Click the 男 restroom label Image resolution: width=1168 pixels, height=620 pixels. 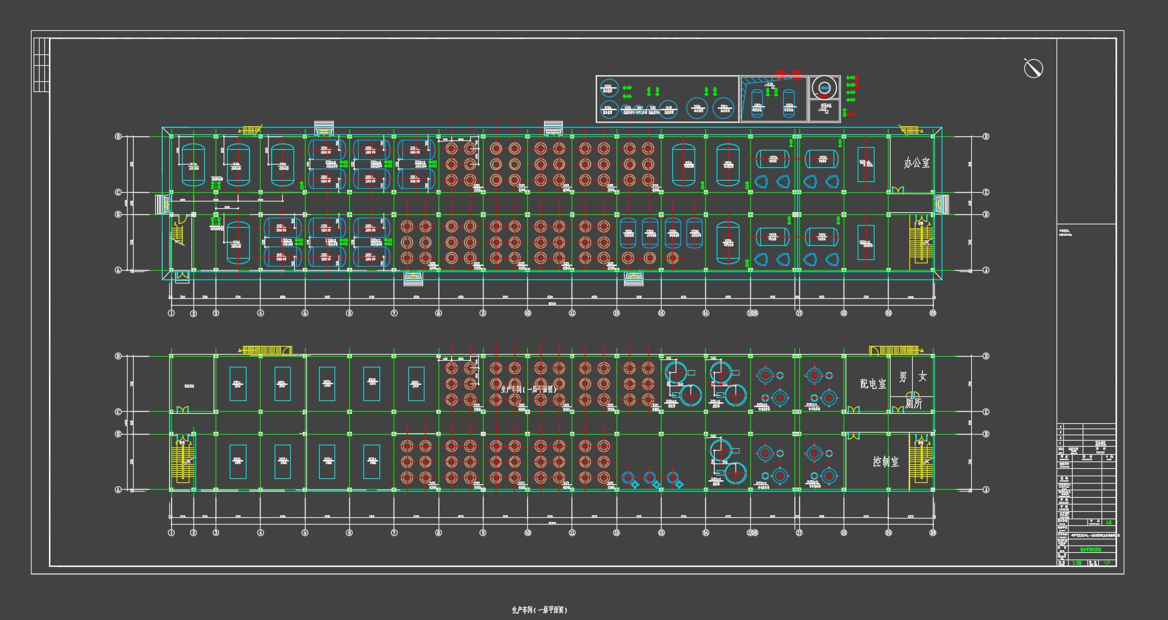point(903,376)
